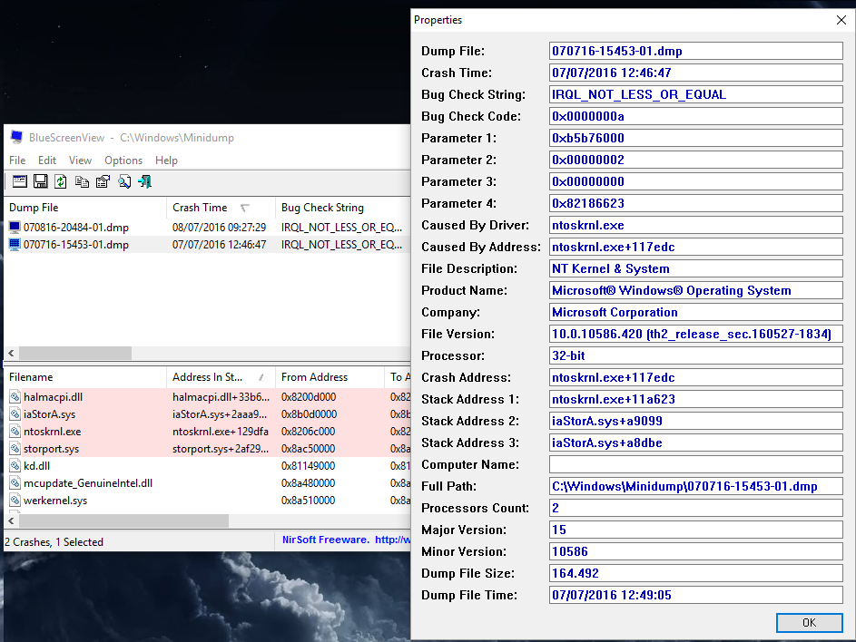Click inside the Bug Check String field
This screenshot has width=856, height=642.
coord(696,94)
